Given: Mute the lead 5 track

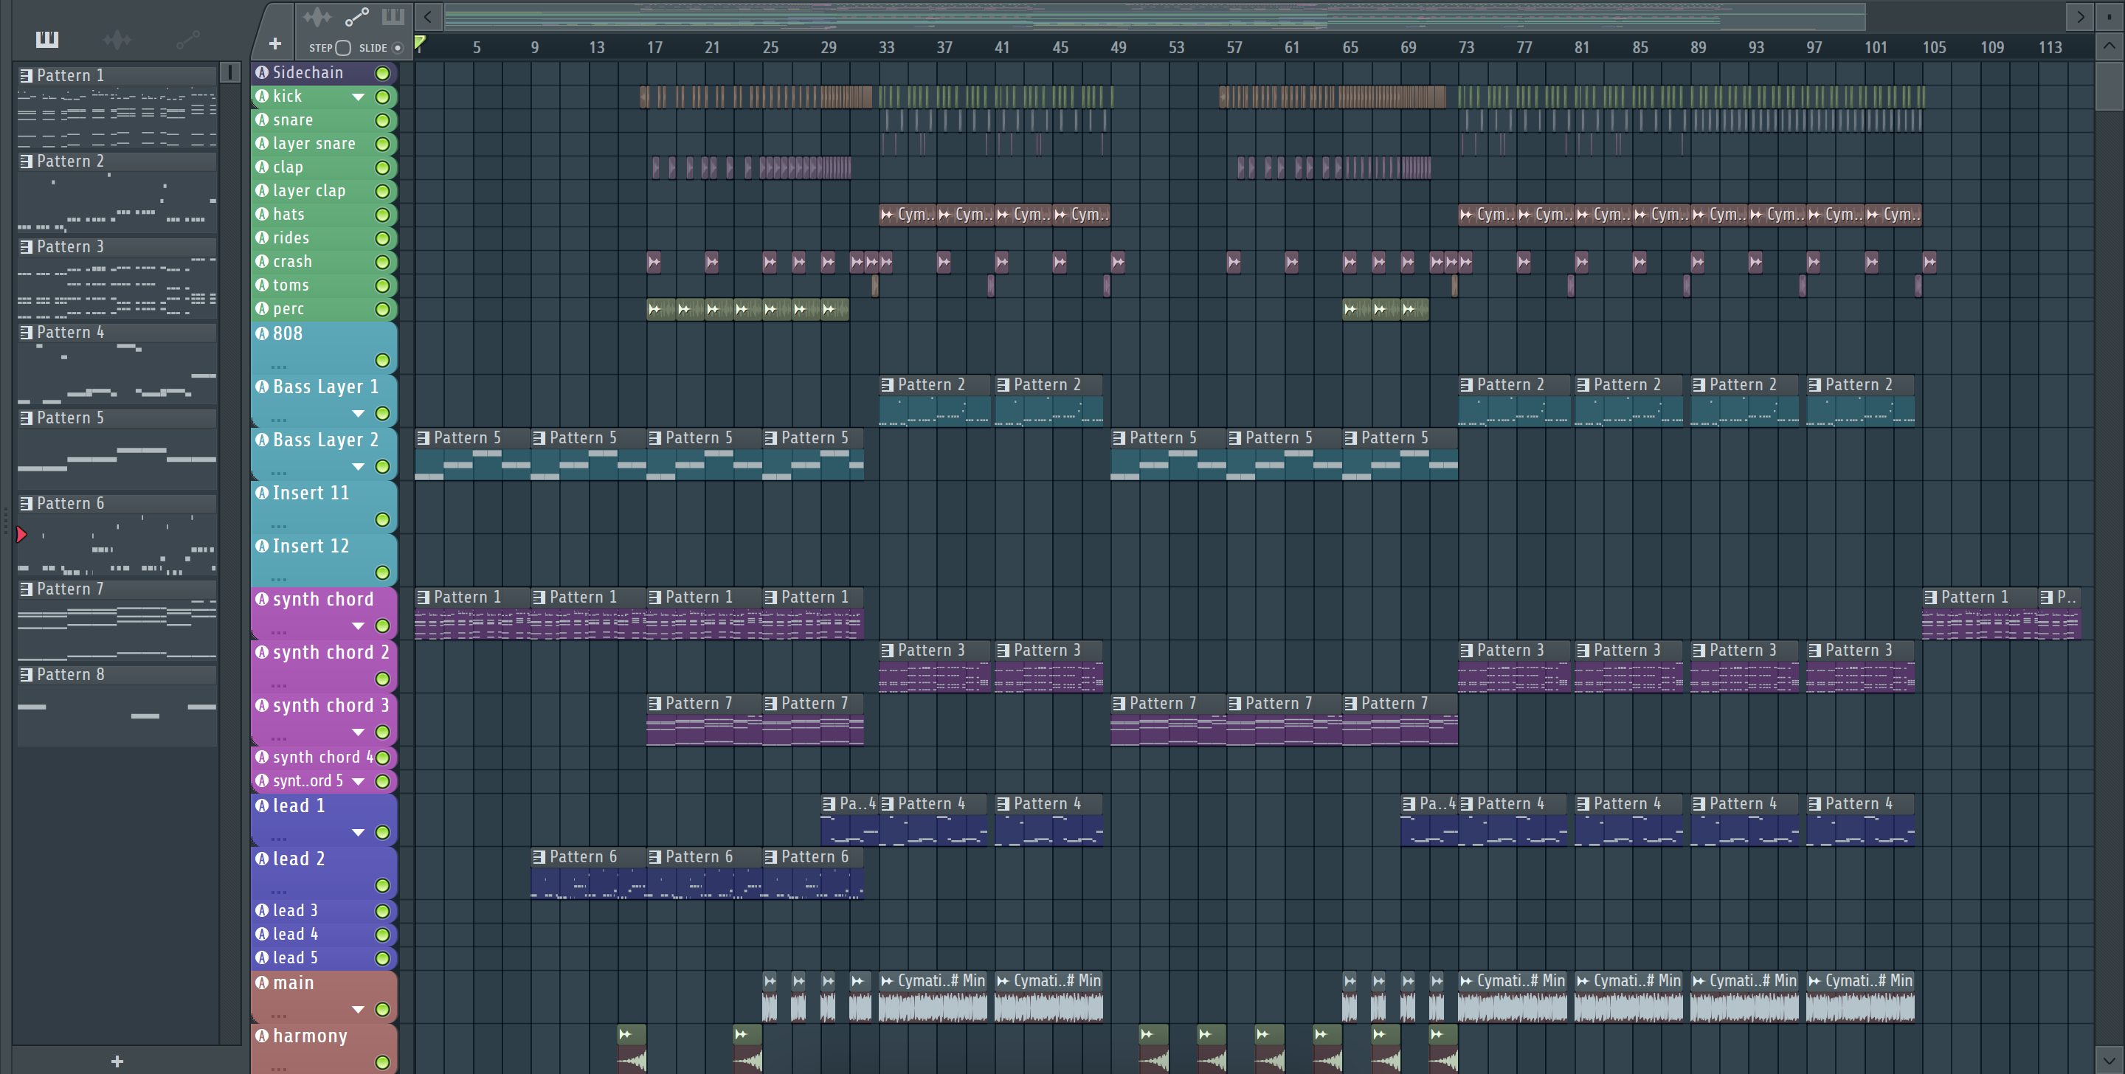Looking at the screenshot, I should 382,958.
